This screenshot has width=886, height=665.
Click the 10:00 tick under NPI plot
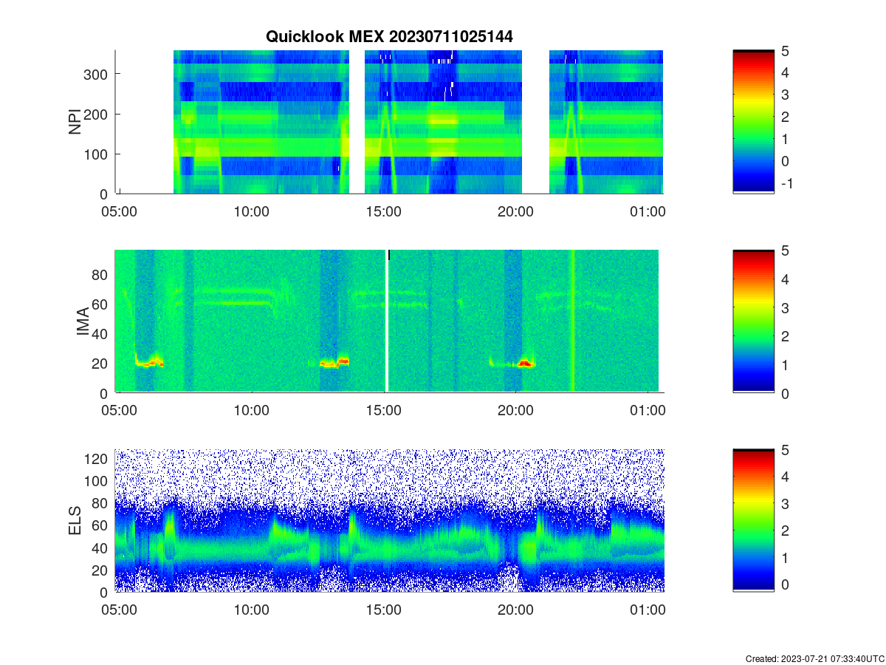click(251, 211)
